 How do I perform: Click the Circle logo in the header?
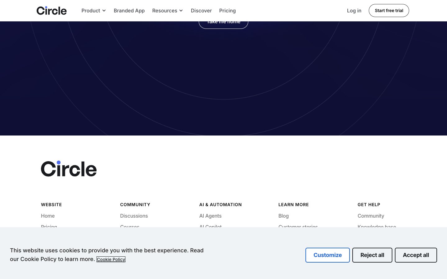click(x=52, y=11)
